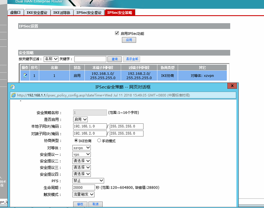The width and height of the screenshot is (264, 208).
Task: Open the 触发模式 流量触发 dropdown
Action: (83, 195)
